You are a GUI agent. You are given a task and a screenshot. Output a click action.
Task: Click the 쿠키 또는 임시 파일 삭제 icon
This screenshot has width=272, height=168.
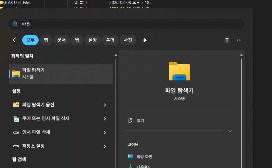pyautogui.click(x=16, y=118)
